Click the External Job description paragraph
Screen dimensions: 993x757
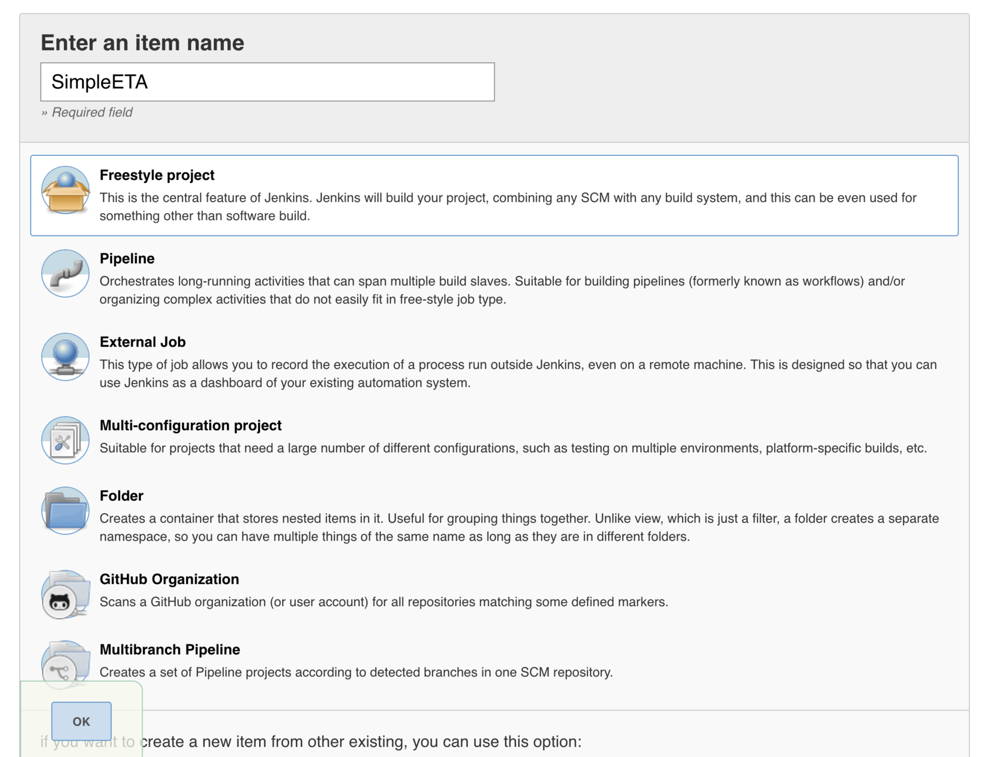[518, 374]
